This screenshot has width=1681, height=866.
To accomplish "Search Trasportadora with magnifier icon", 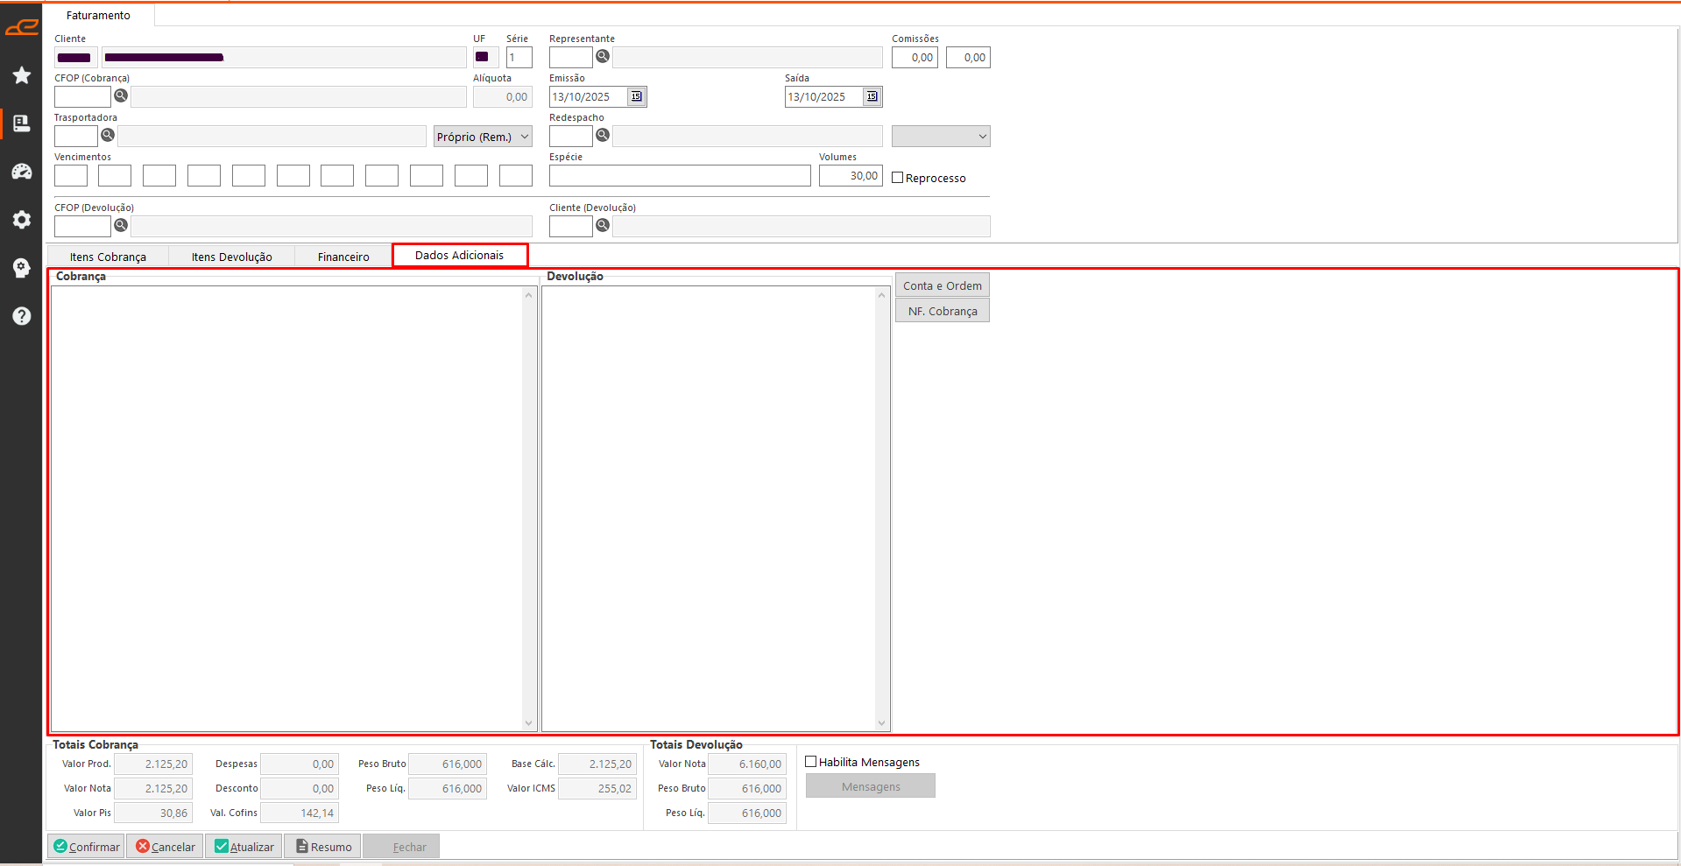I will tap(108, 135).
